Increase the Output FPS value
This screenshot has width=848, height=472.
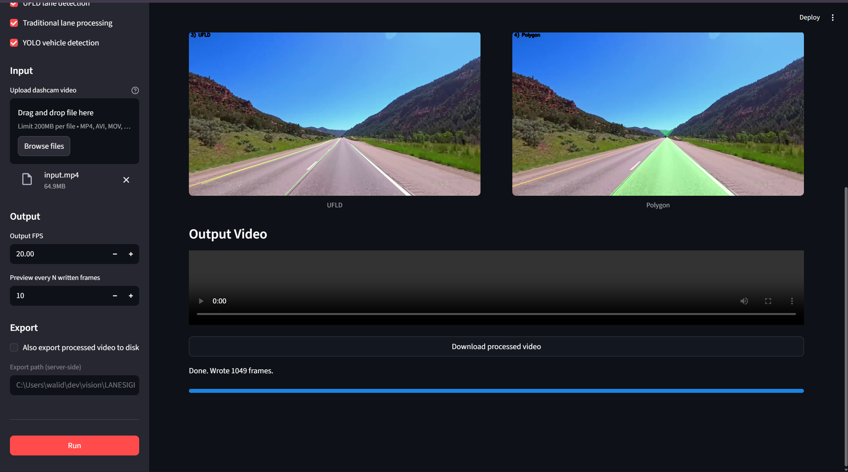tap(131, 254)
